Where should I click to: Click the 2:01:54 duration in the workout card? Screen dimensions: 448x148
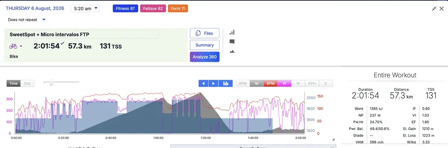point(46,46)
